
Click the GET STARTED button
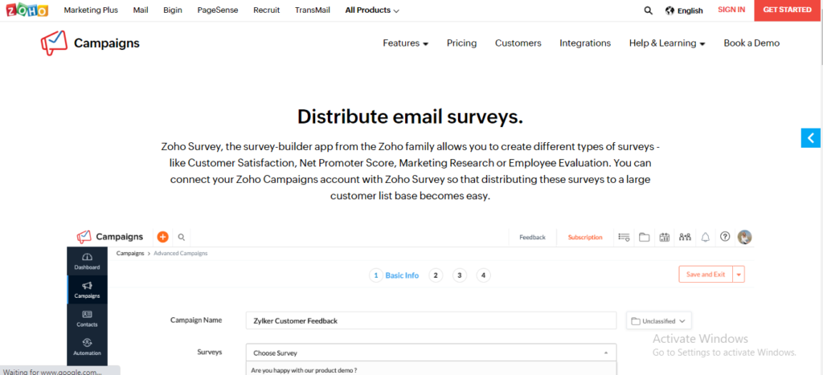(x=788, y=10)
